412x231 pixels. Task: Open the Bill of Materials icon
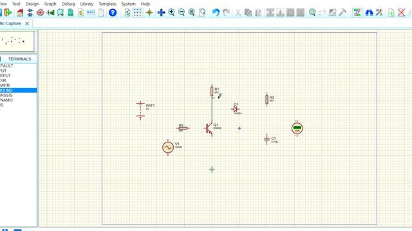point(80,12)
